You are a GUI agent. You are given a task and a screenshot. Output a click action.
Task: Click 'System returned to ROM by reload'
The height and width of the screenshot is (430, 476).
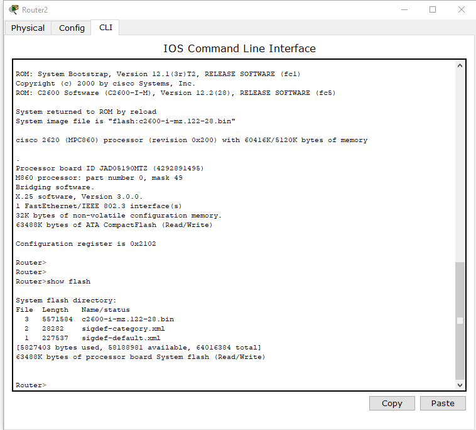86,111
